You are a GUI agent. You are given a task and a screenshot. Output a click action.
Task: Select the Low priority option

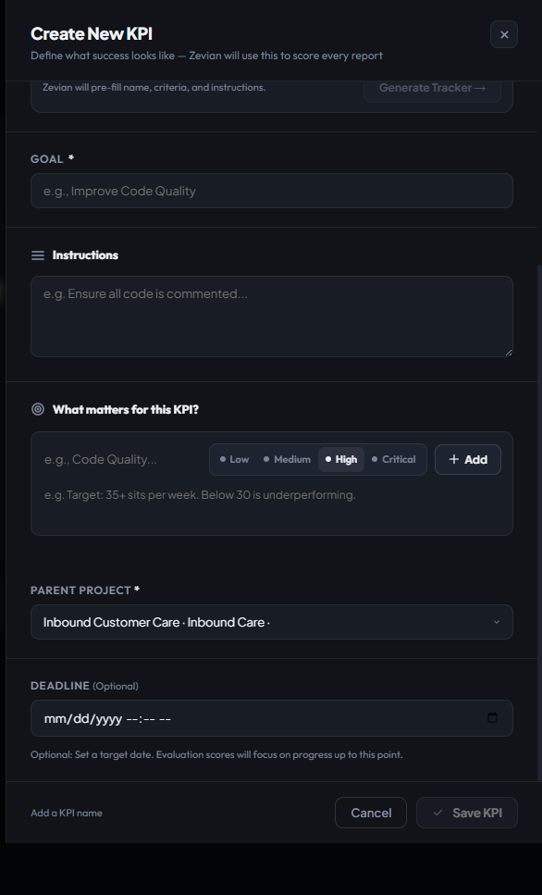234,459
